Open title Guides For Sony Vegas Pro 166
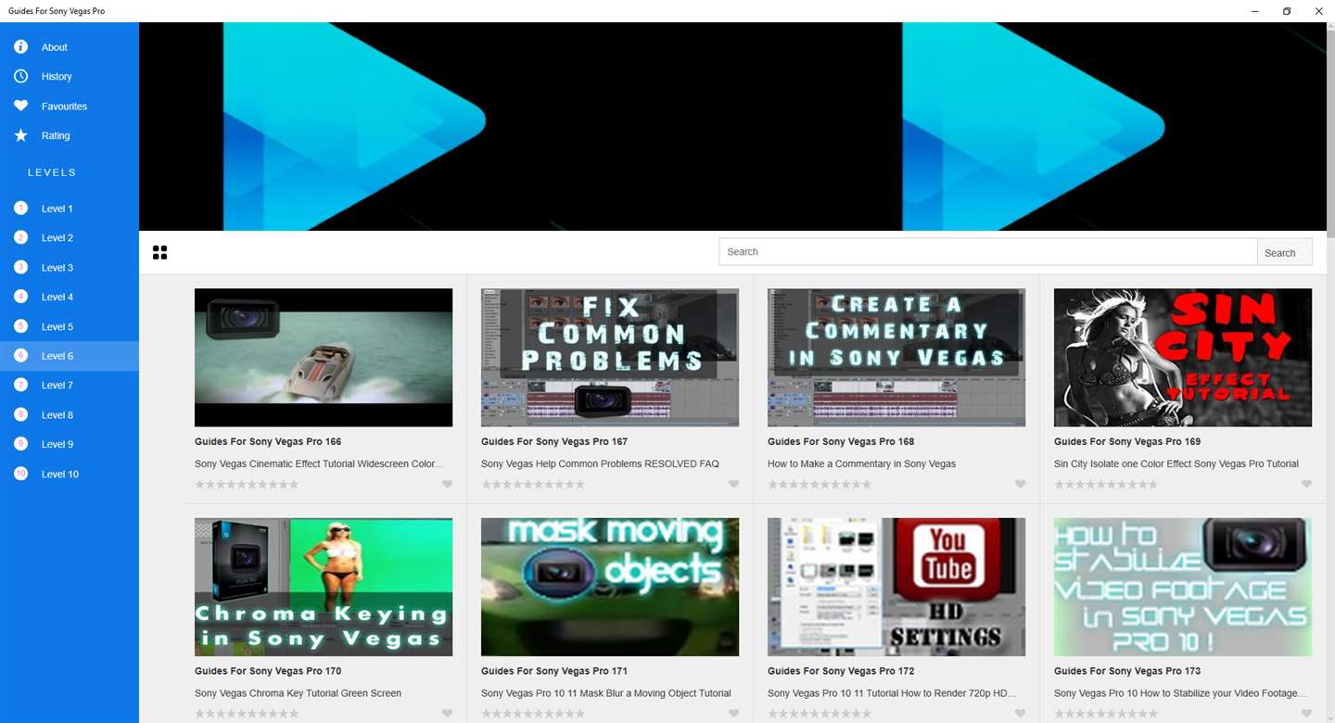1335x723 pixels. click(x=268, y=441)
